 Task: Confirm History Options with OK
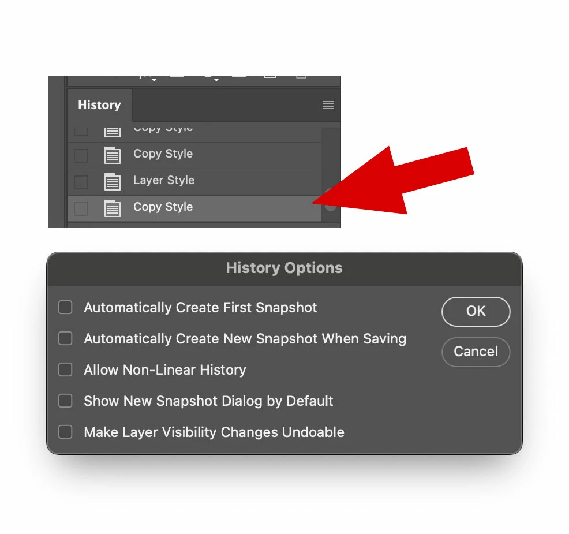tap(476, 312)
